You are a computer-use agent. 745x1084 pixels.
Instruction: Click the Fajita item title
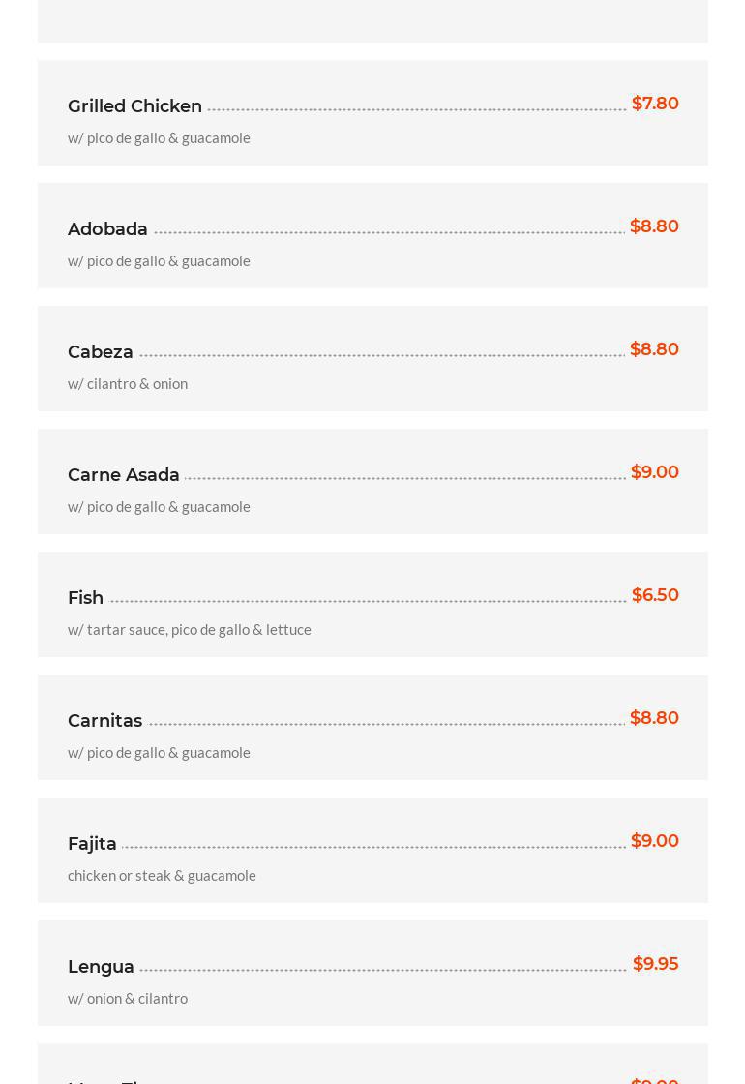(x=92, y=844)
